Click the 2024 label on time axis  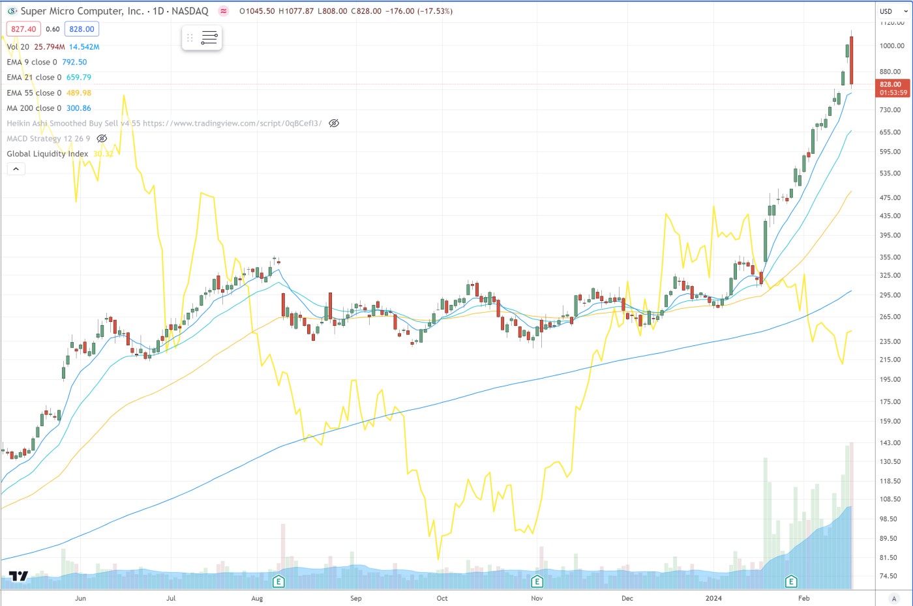click(714, 598)
